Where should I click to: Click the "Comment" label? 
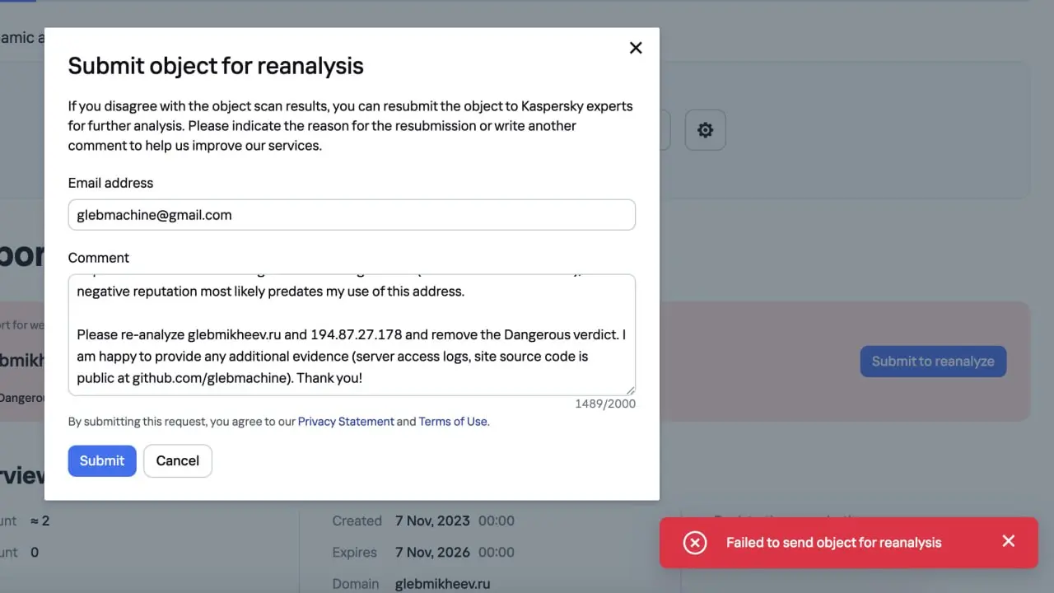[99, 258]
